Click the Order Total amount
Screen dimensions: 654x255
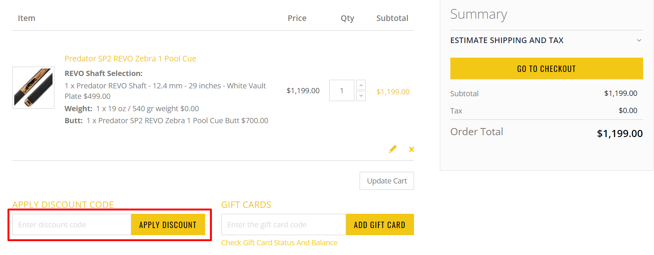click(619, 133)
